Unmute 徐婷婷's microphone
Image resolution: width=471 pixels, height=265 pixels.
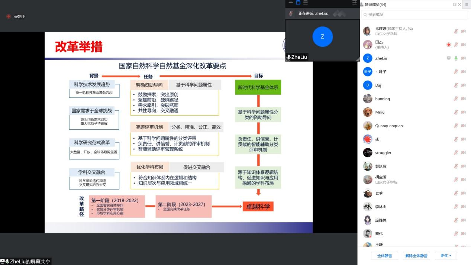(x=456, y=31)
